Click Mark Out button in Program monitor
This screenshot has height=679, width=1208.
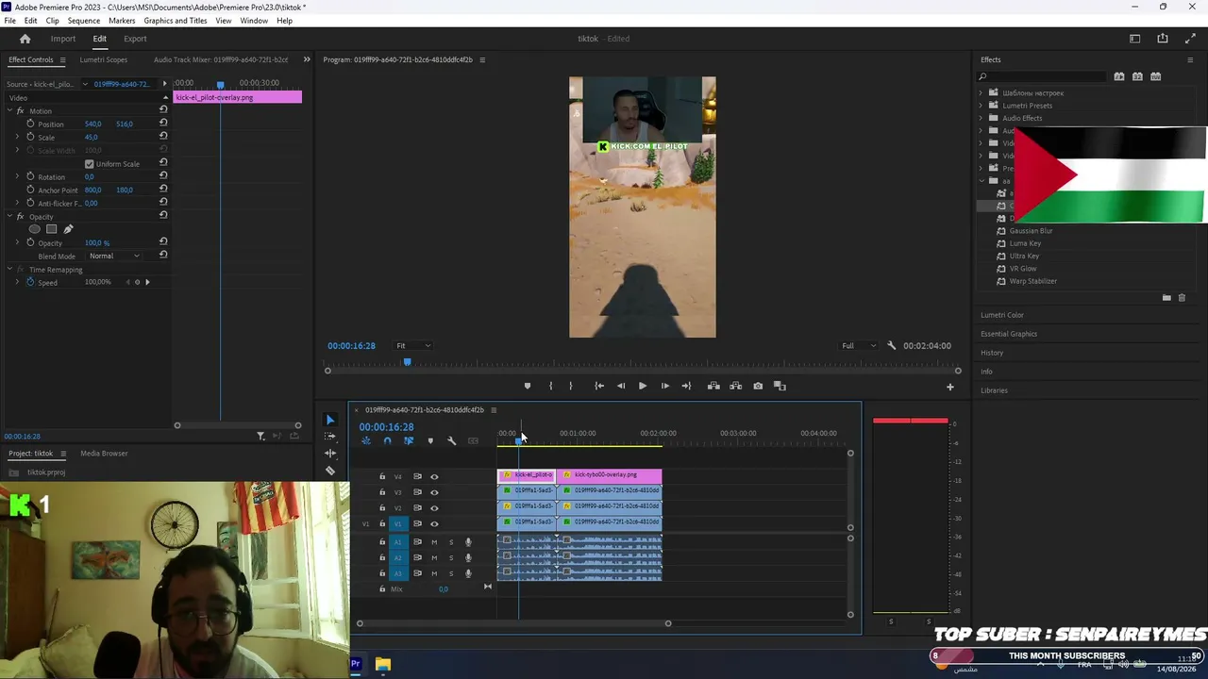coord(570,386)
